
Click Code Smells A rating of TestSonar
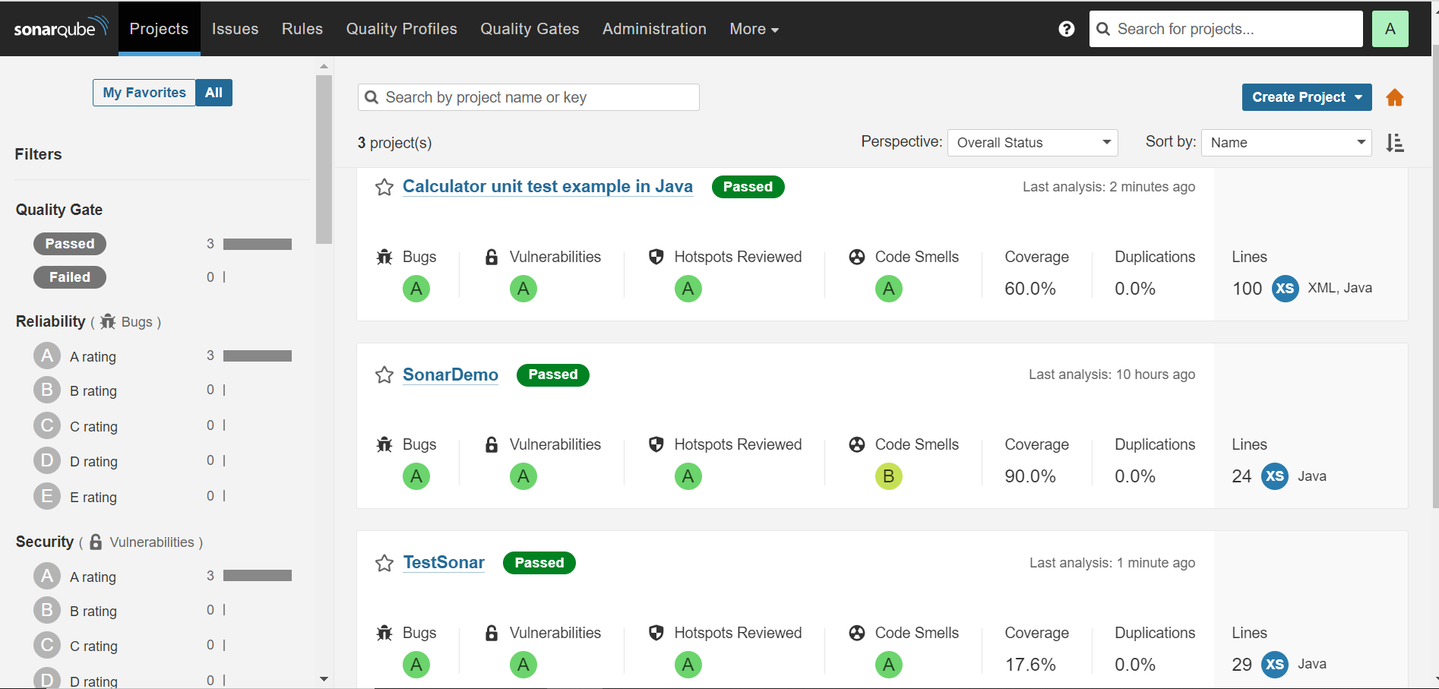889,665
